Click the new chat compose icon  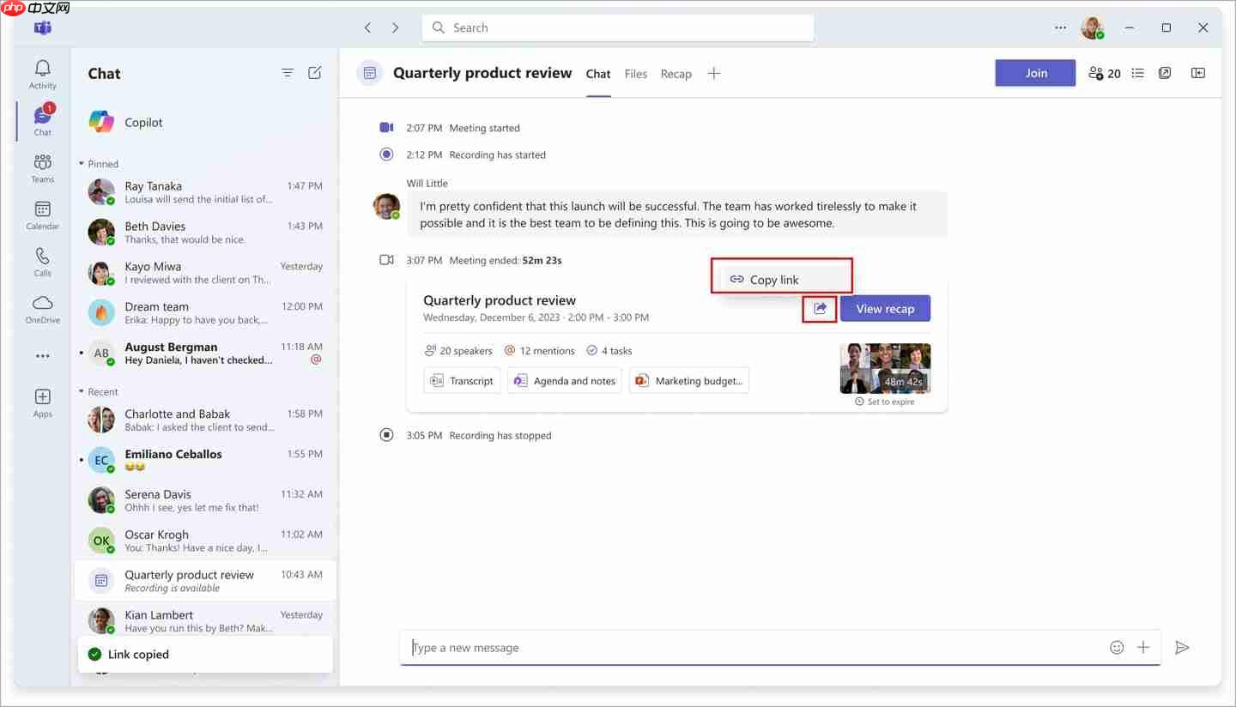(315, 73)
